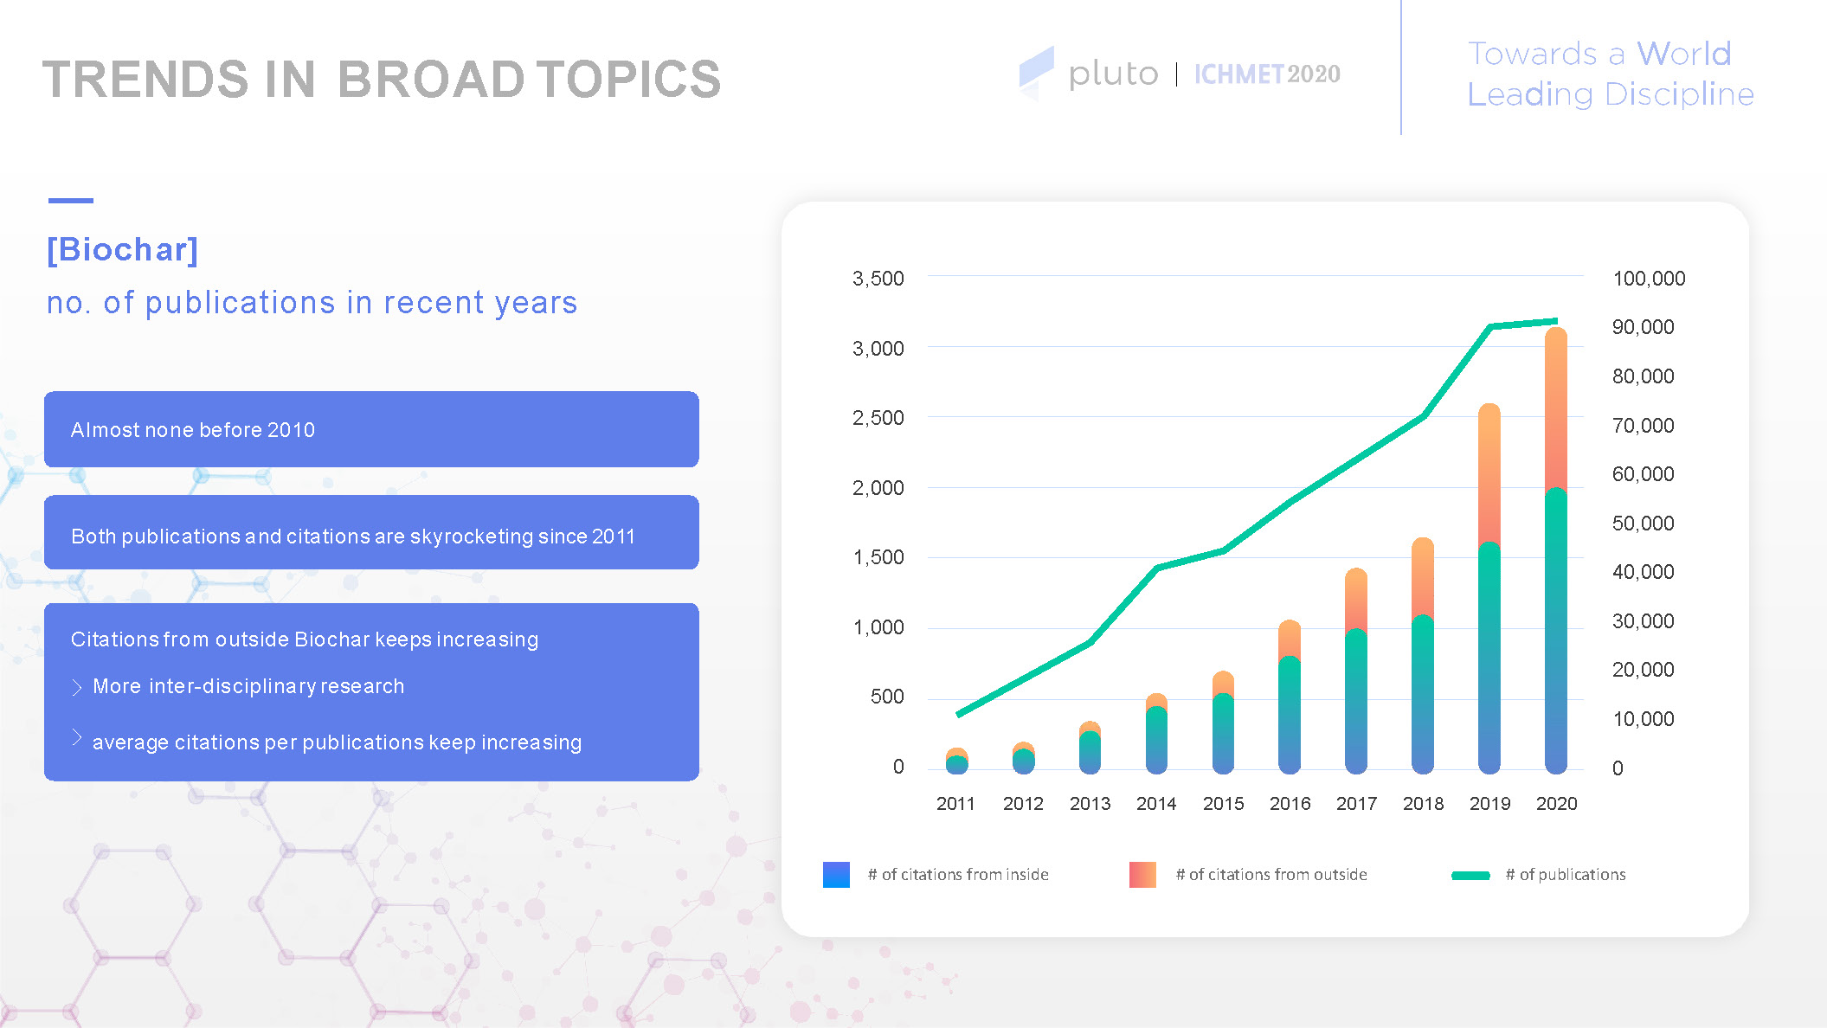Click the 2011 x-axis year label
1827x1028 pixels.
955,804
